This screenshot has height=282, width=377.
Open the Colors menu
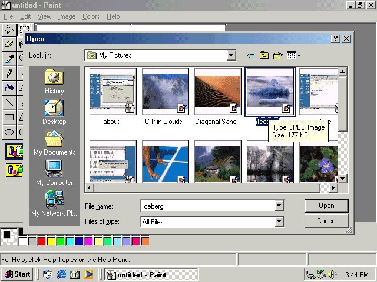(x=91, y=16)
